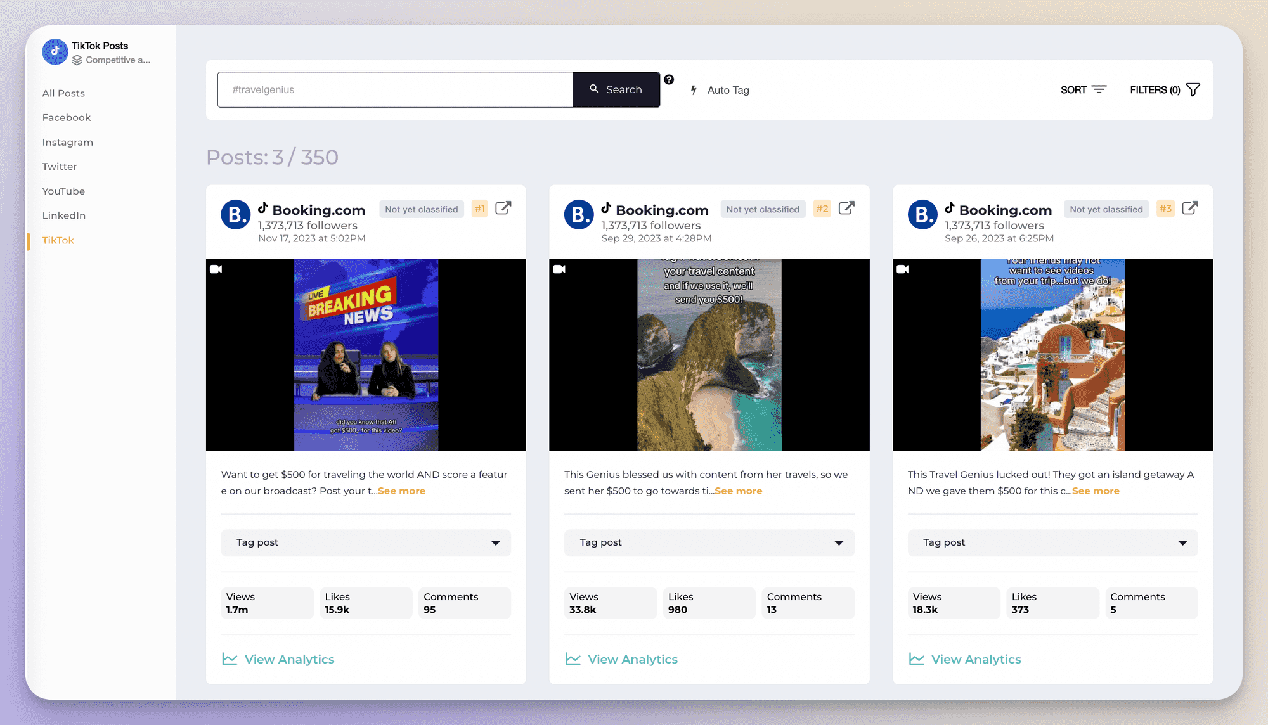
Task: Expand See more on post #3 caption
Action: click(1096, 491)
